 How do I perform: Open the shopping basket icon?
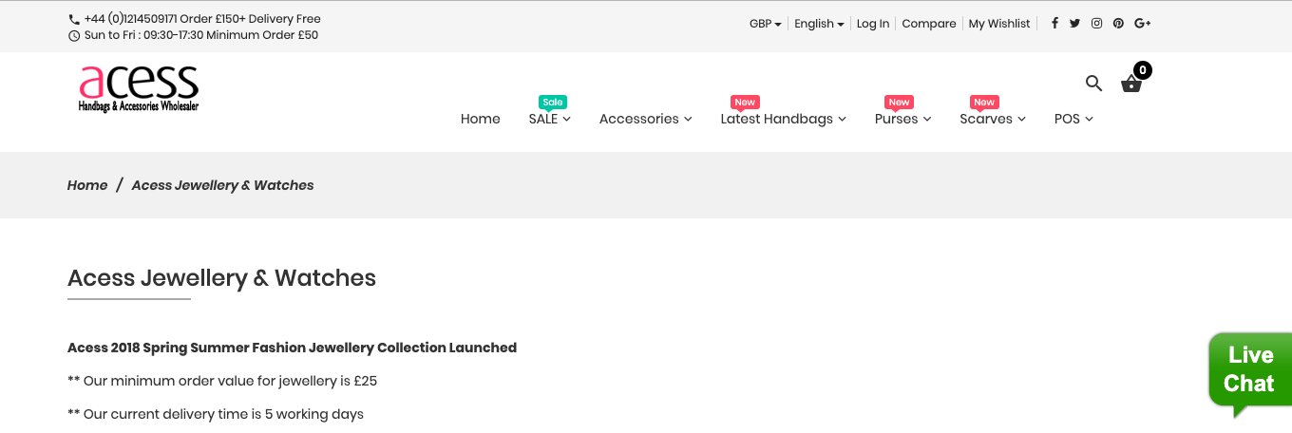click(x=1131, y=84)
